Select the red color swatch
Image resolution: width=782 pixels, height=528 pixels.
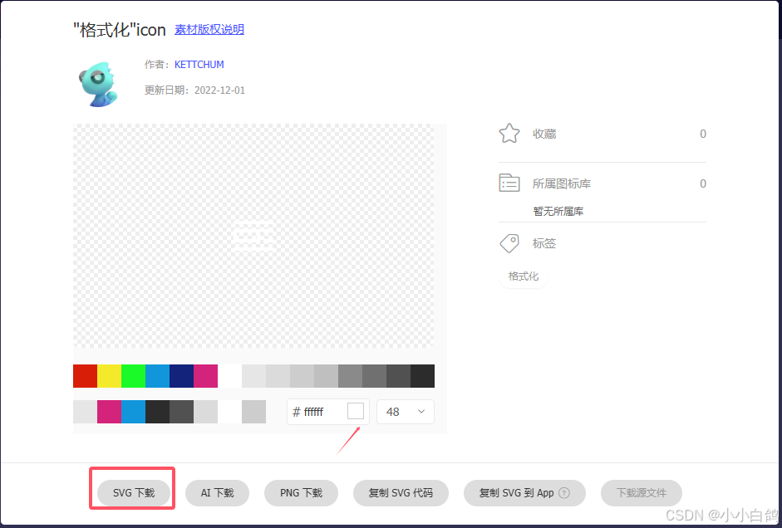[x=85, y=376]
